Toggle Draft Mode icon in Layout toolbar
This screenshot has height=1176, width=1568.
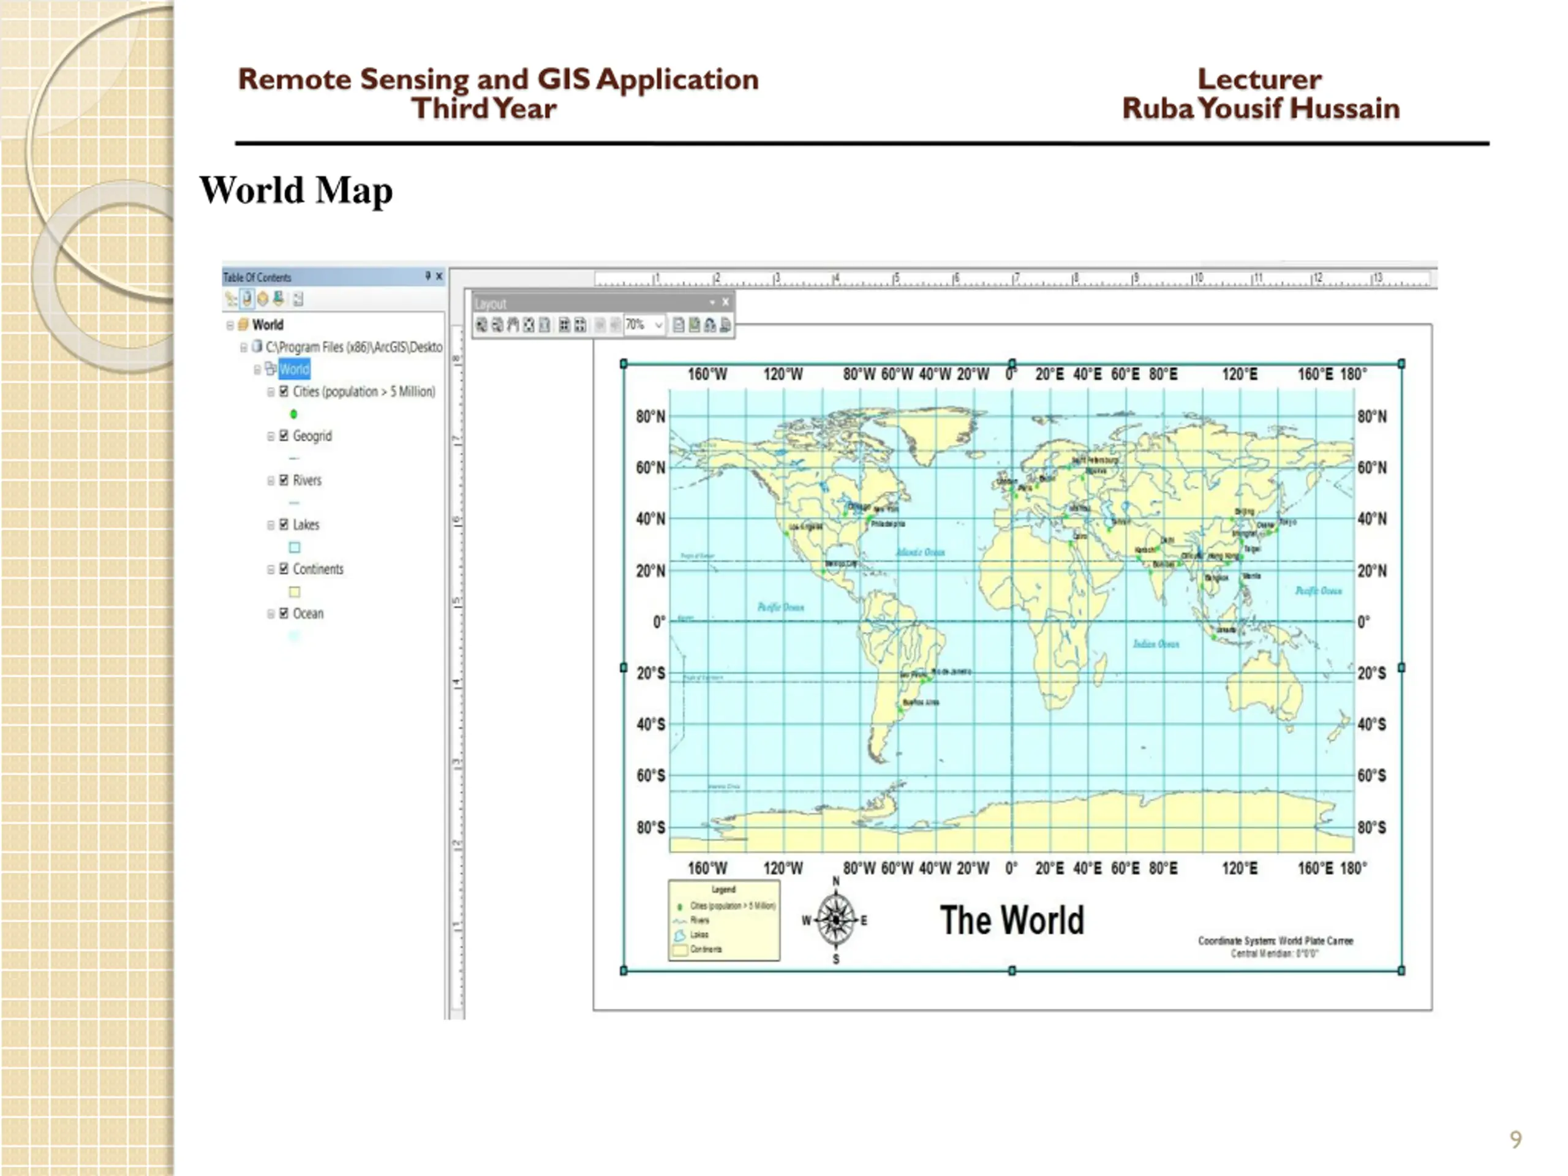(x=679, y=325)
